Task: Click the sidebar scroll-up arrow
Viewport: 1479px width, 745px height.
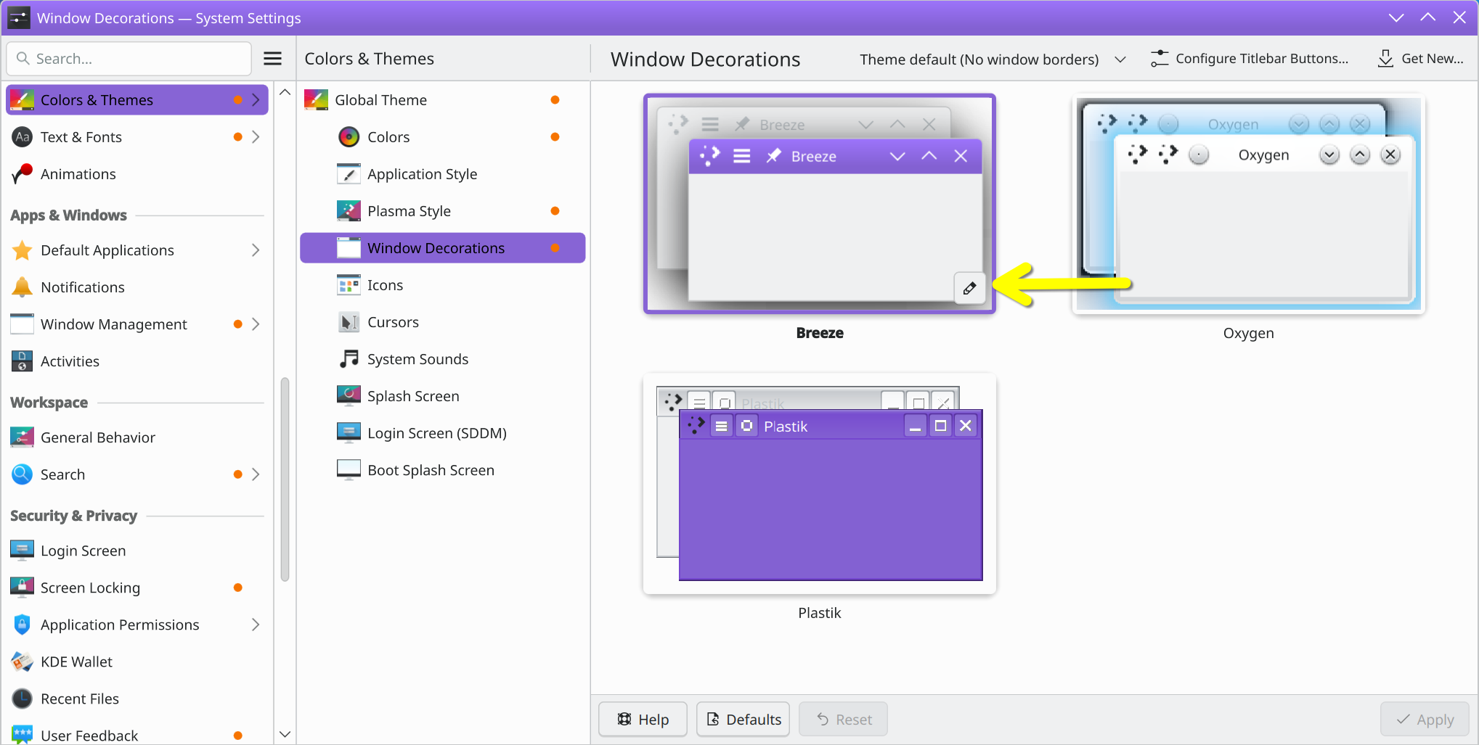Action: coord(285,92)
